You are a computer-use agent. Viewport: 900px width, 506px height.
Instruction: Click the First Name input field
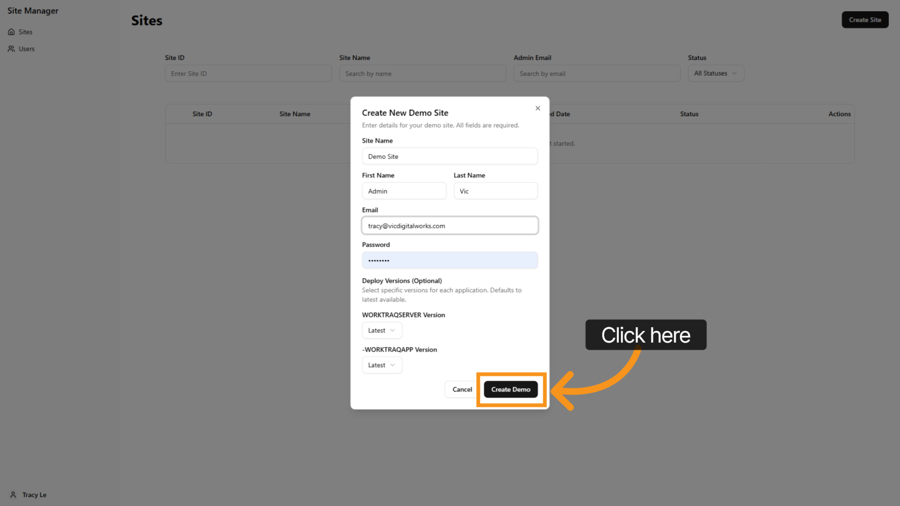click(x=404, y=191)
